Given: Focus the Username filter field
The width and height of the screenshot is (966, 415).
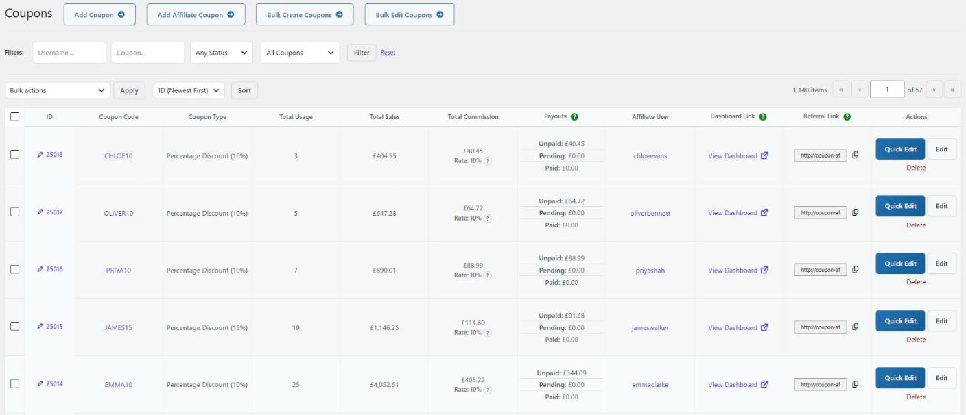Looking at the screenshot, I should coord(69,53).
